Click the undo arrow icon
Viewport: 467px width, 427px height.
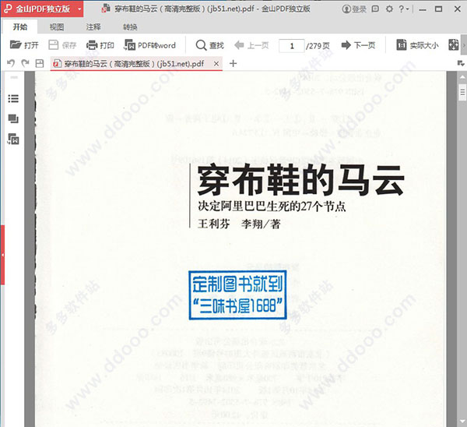tap(11, 63)
